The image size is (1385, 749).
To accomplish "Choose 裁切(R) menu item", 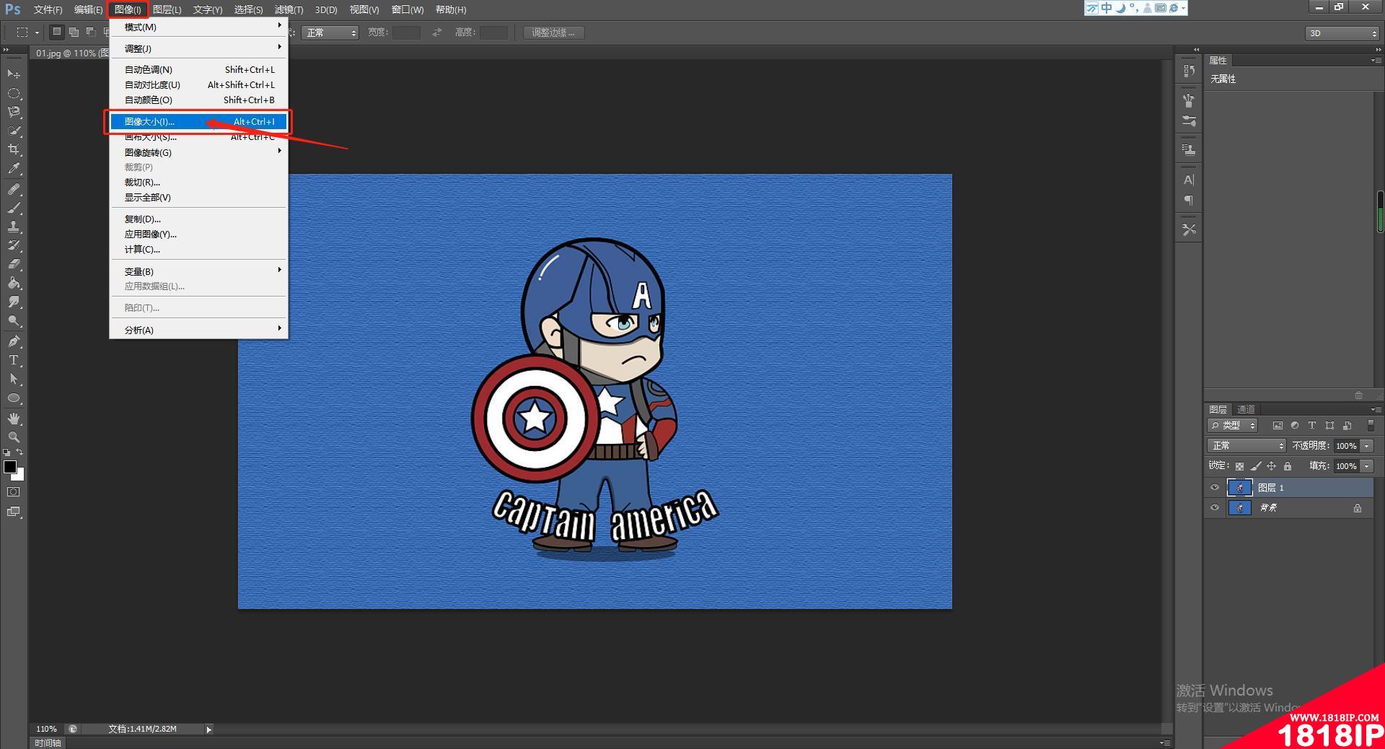I will point(199,183).
